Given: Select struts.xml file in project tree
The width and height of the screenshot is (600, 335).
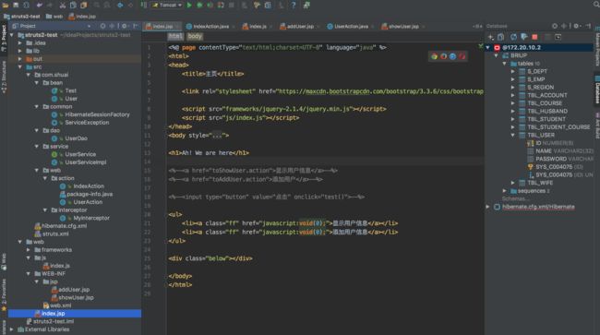Looking at the screenshot, I should (x=55, y=233).
